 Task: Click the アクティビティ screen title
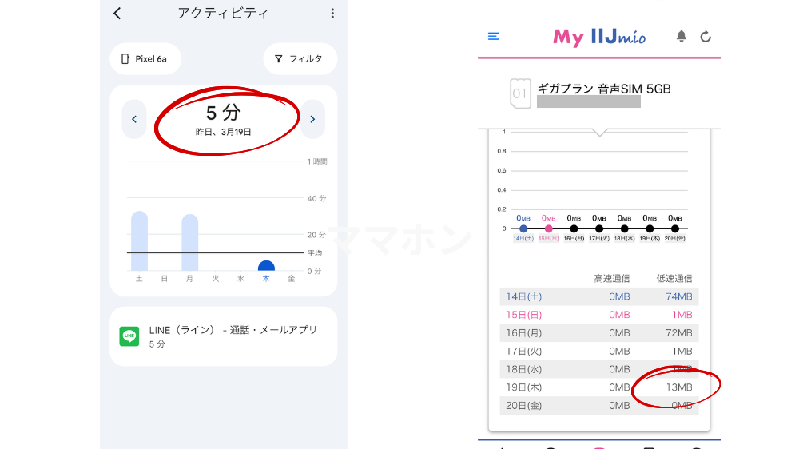coord(223,14)
